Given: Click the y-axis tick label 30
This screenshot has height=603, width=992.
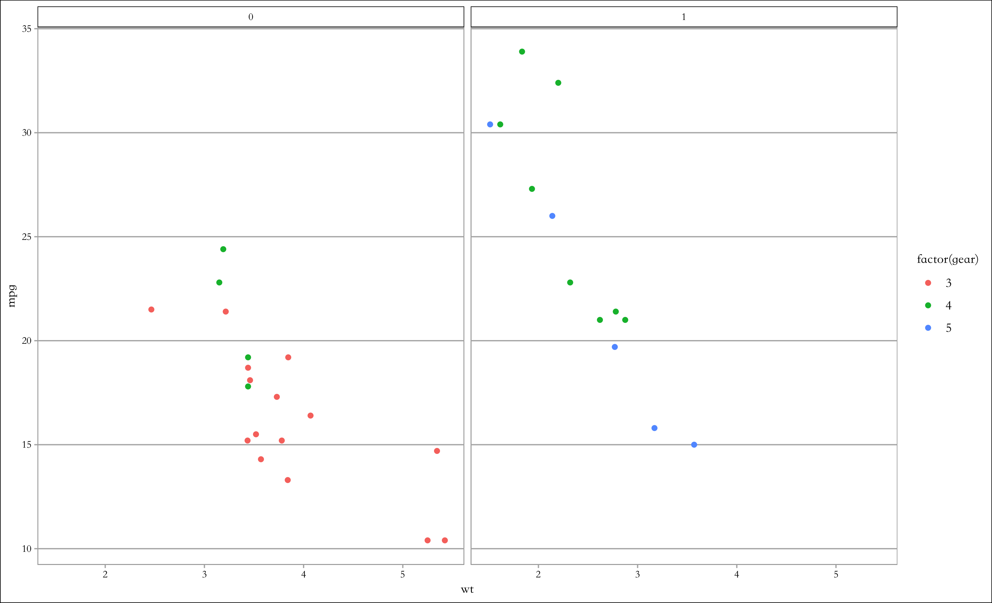Looking at the screenshot, I should 27,133.
